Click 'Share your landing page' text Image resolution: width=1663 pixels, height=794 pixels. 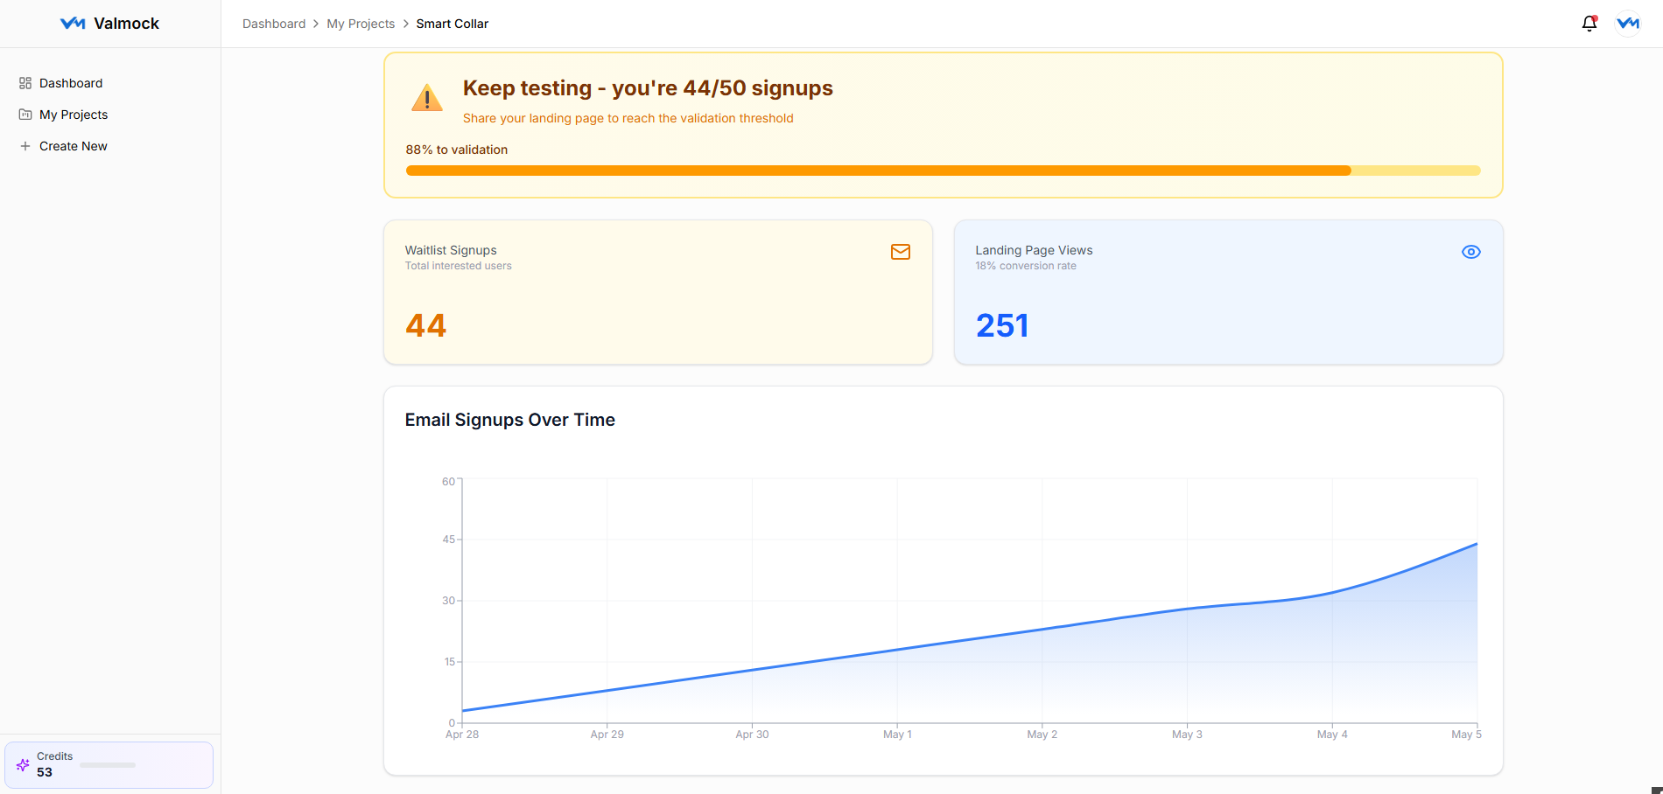[628, 118]
